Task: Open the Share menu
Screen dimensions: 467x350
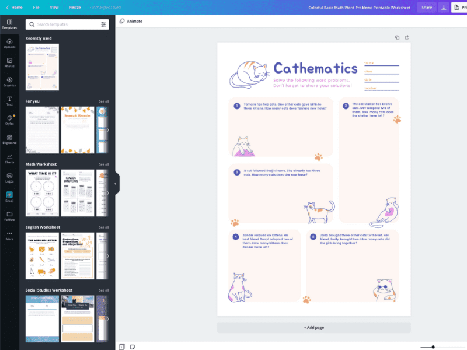Action: click(x=427, y=7)
